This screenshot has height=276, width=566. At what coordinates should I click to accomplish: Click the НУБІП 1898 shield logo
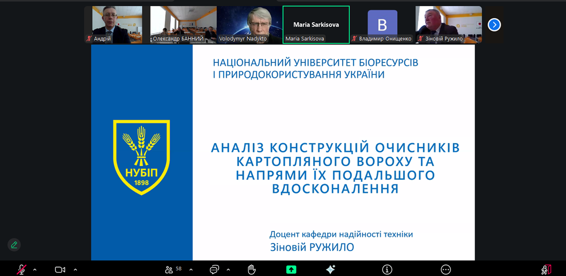pos(141,157)
